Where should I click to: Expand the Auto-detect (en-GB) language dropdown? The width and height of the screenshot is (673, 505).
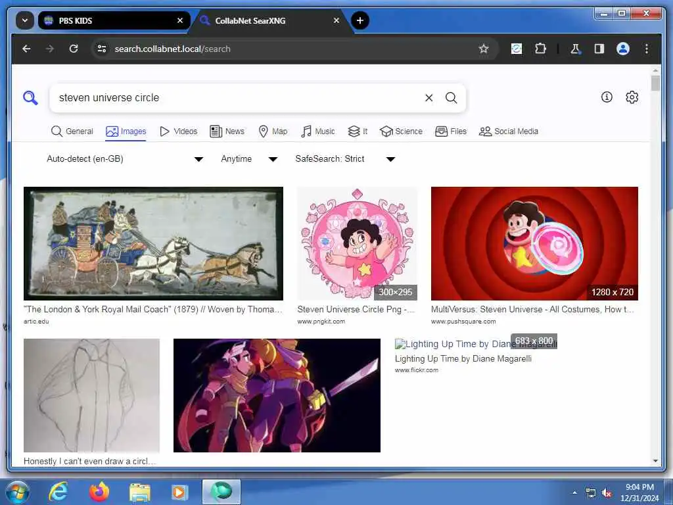point(124,159)
